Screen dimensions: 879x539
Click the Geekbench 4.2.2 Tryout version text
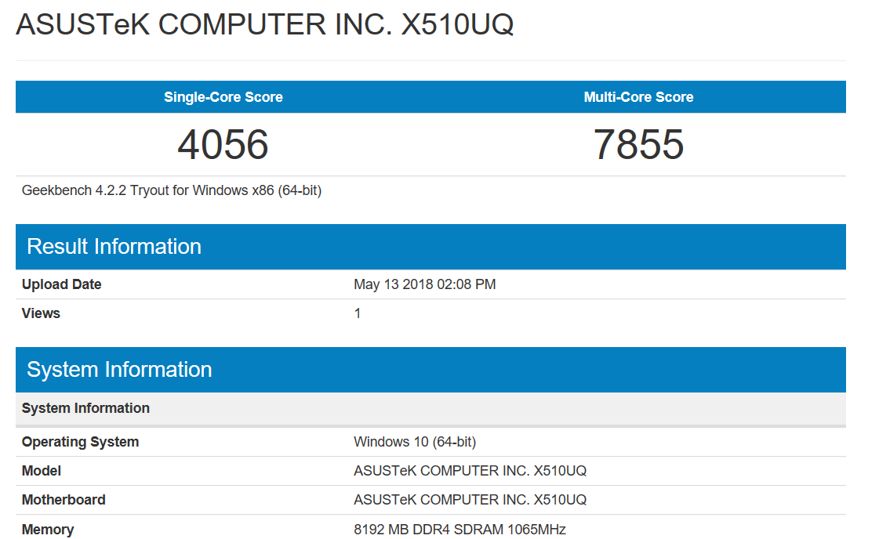172,190
